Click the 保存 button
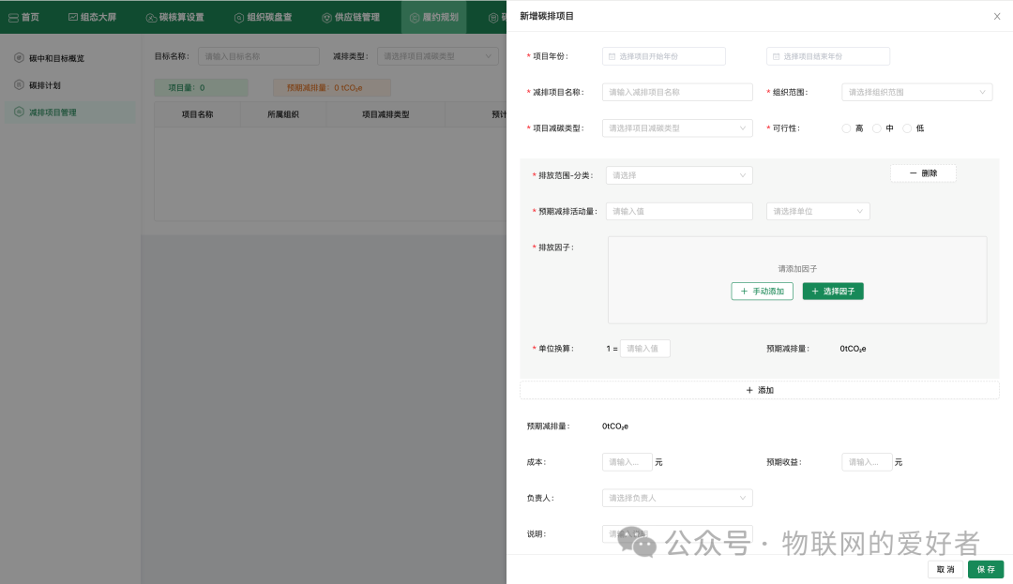1013x584 pixels. [985, 569]
